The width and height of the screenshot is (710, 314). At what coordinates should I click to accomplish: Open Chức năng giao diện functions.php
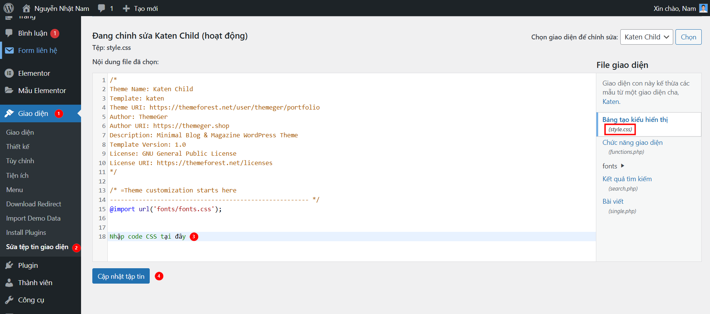[632, 143]
